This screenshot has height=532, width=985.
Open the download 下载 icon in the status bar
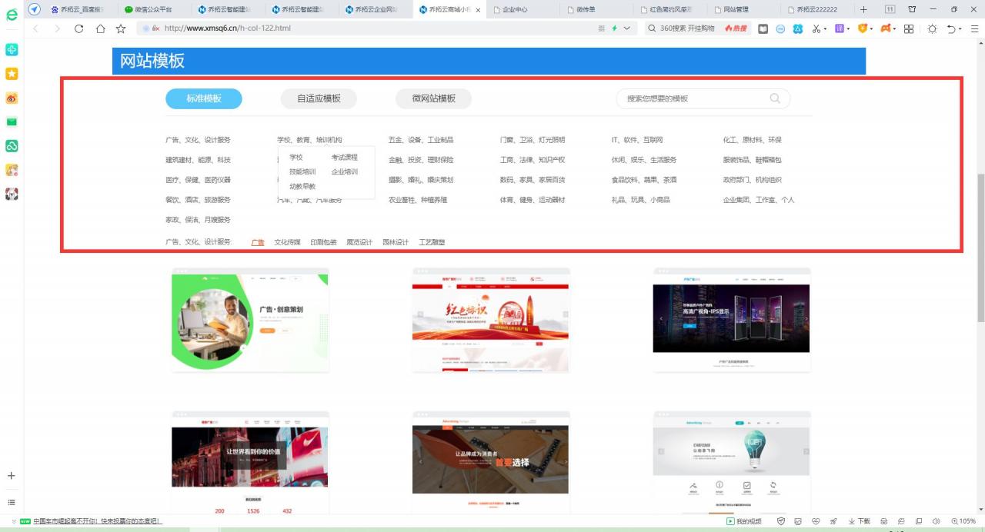859,521
